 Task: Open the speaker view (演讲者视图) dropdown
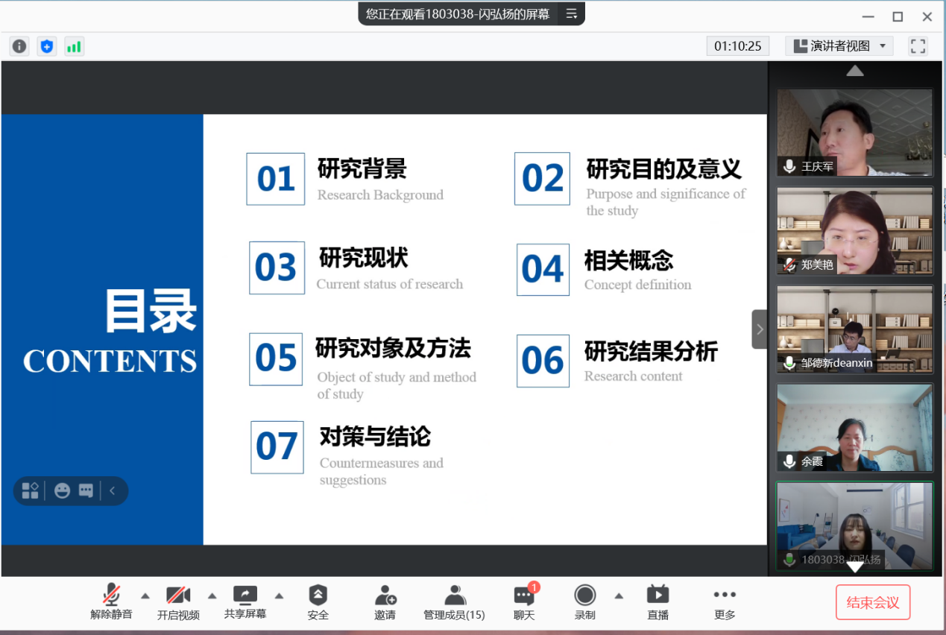839,46
